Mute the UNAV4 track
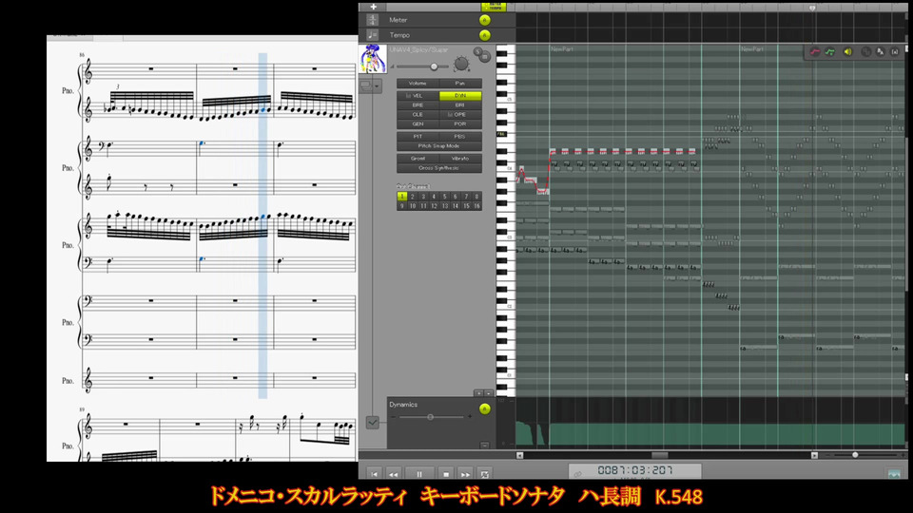This screenshot has height=513, width=913. pos(485,57)
